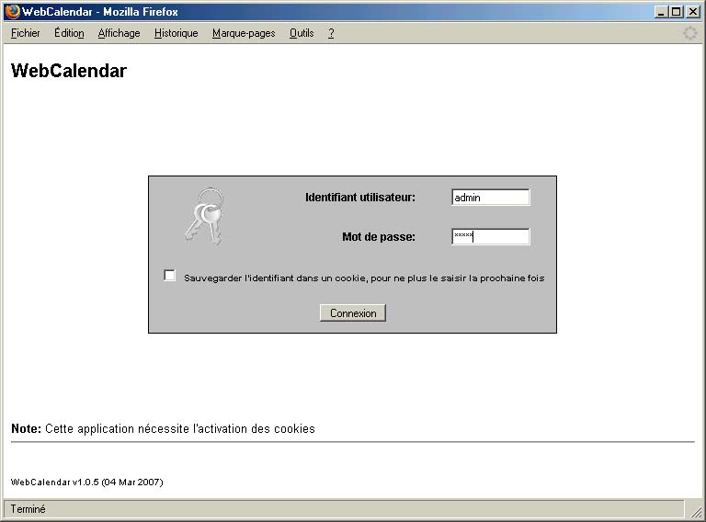The width and height of the screenshot is (706, 522).
Task: Open the Fichier menu
Action: pos(25,33)
